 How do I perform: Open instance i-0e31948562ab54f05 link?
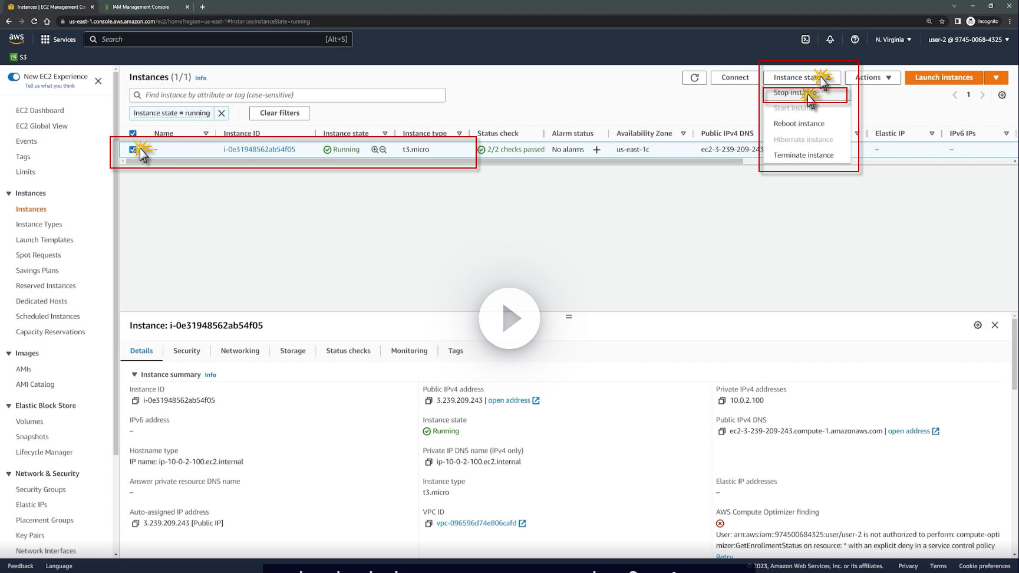(x=259, y=150)
